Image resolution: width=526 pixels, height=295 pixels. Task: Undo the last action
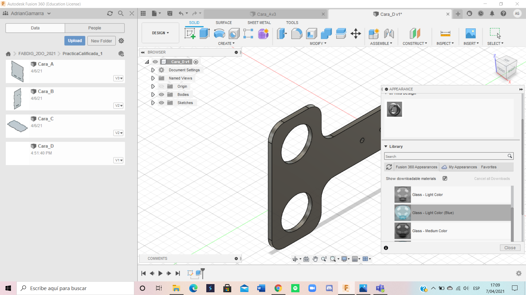coord(181,13)
